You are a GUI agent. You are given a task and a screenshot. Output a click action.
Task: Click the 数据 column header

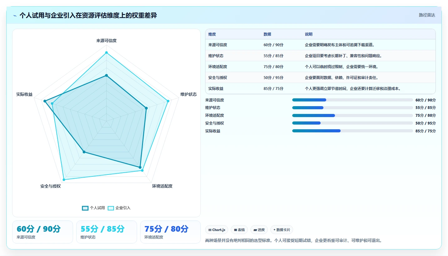point(267,34)
